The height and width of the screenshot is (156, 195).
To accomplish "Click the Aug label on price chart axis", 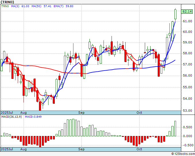I will (24, 113).
